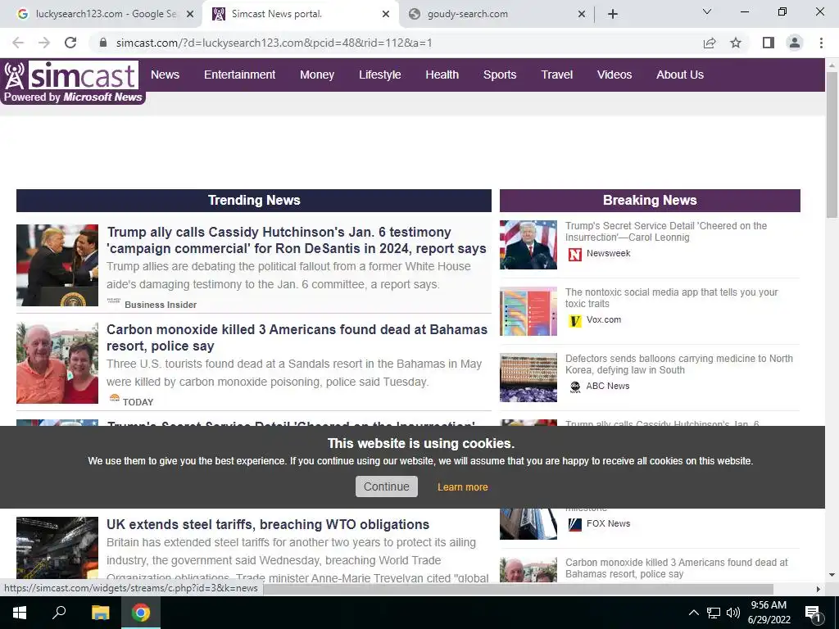Click the North Korea balloons thumbnail
The height and width of the screenshot is (629, 839).
pos(528,378)
